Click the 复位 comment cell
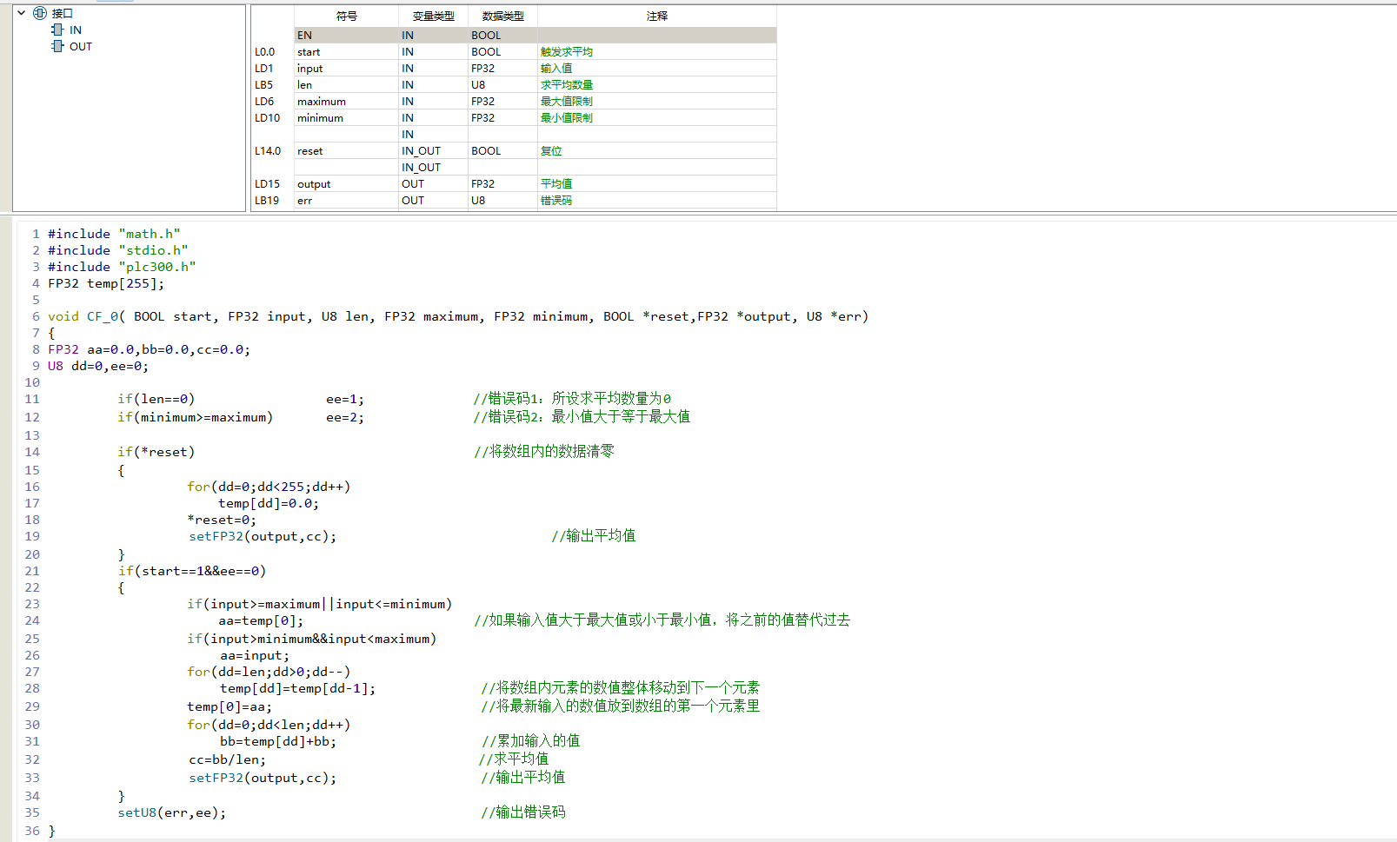 657,150
